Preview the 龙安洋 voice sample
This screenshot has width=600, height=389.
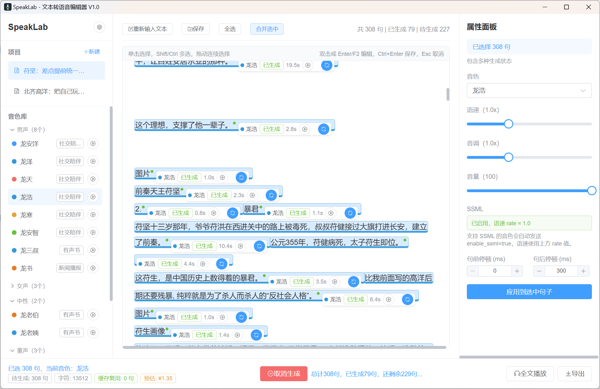tap(93, 143)
